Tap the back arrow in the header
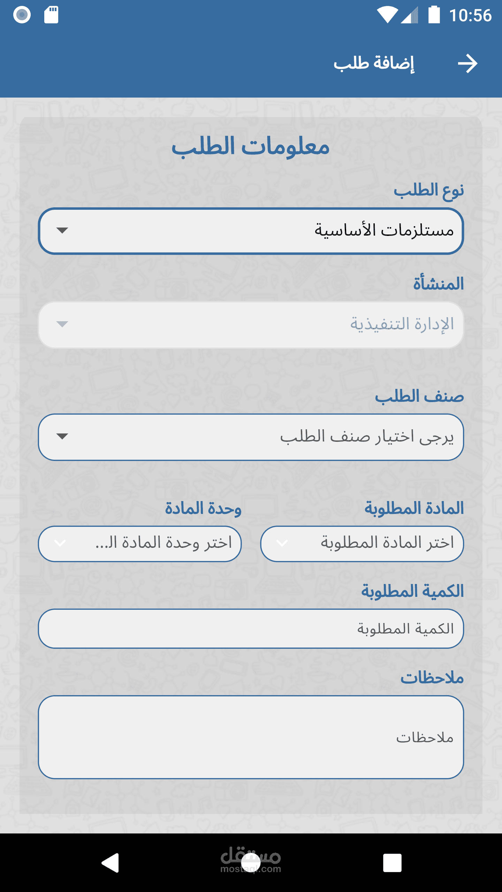This screenshot has height=892, width=502. [x=467, y=64]
